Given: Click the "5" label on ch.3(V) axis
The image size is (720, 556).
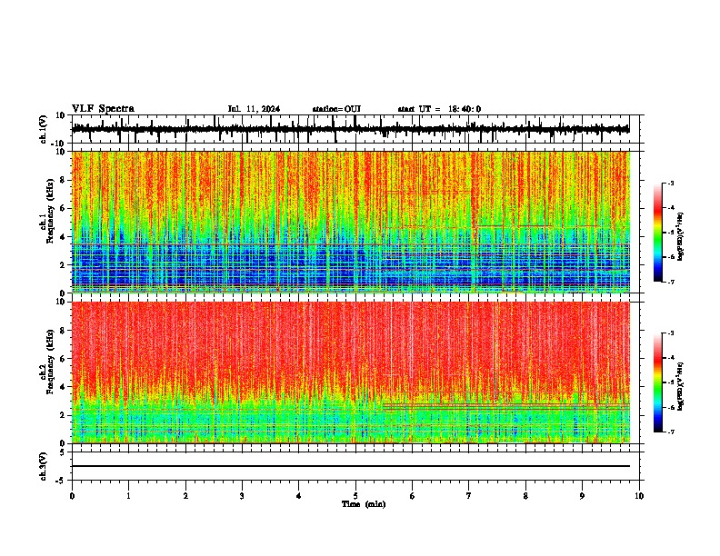Looking at the screenshot, I should [x=64, y=452].
